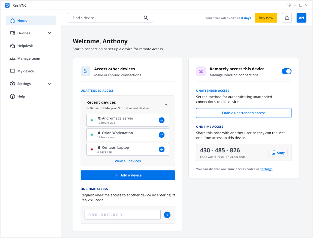The image size is (313, 238).
Task: Submit the one-time RealVNC code arrow
Action: 167,215
